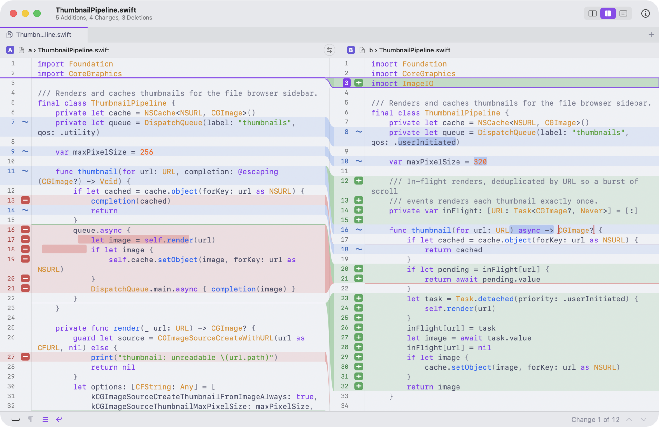Click Change 1 of 12 indicator
This screenshot has height=427, width=659.
click(x=595, y=420)
